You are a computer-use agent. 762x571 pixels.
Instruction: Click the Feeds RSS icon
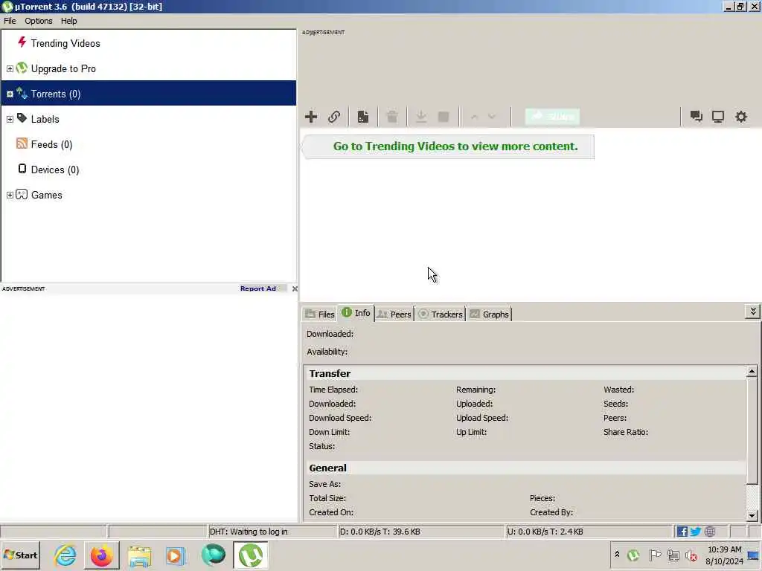22,143
